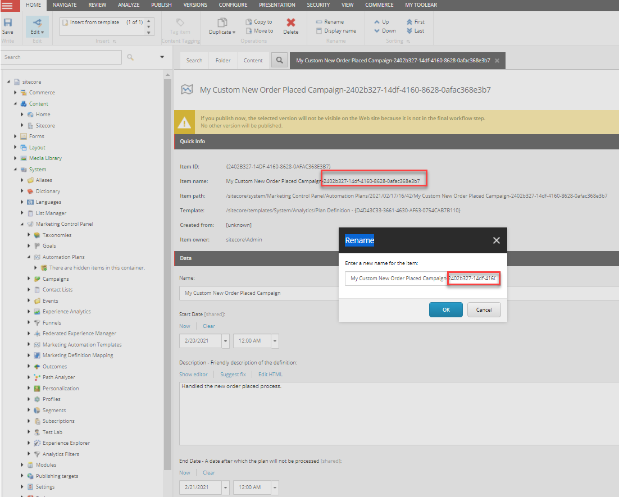619x497 pixels.
Task: Select the Experience Analytics tree item
Action: click(66, 312)
